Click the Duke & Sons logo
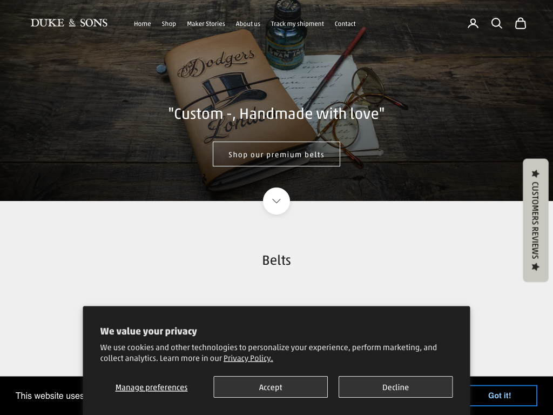Screen dimensions: 553x415 [69, 23]
